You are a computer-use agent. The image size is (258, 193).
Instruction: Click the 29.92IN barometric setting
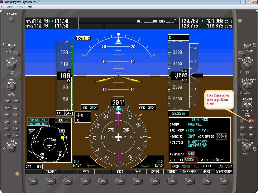(178, 113)
